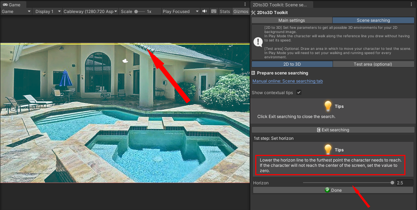Image resolution: width=417 pixels, height=210 pixels.
Task: Open the Play Focused dropdown
Action: click(181, 12)
